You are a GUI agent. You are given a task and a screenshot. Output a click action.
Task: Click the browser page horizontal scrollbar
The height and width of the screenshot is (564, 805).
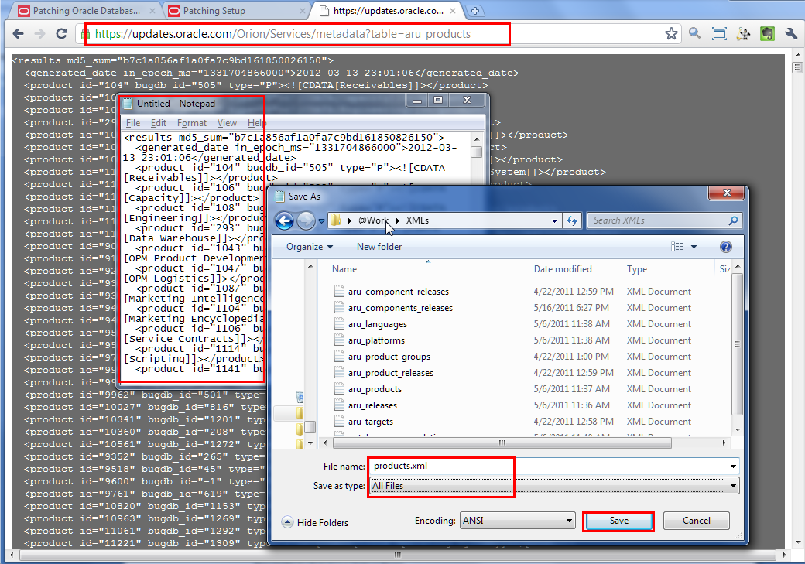397,555
